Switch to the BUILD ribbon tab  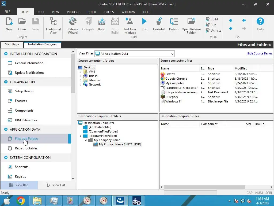click(92, 12)
